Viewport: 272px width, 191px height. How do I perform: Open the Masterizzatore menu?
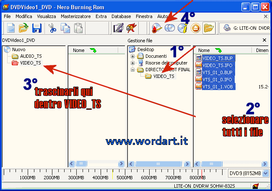[x=75, y=16]
